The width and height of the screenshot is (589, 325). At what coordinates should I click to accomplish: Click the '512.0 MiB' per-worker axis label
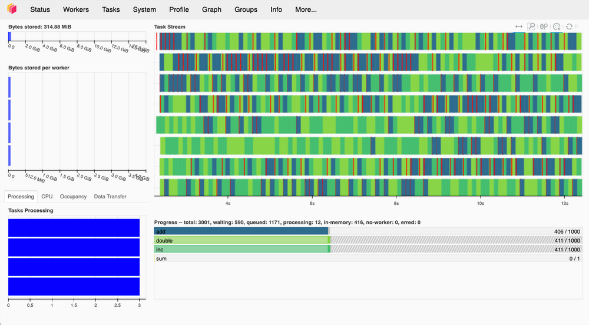[x=35, y=177]
